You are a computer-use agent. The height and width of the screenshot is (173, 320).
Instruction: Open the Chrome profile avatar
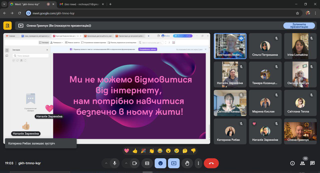(x=308, y=13)
